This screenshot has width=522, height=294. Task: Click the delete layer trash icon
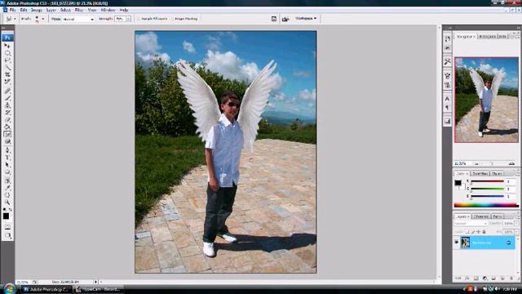(x=511, y=278)
